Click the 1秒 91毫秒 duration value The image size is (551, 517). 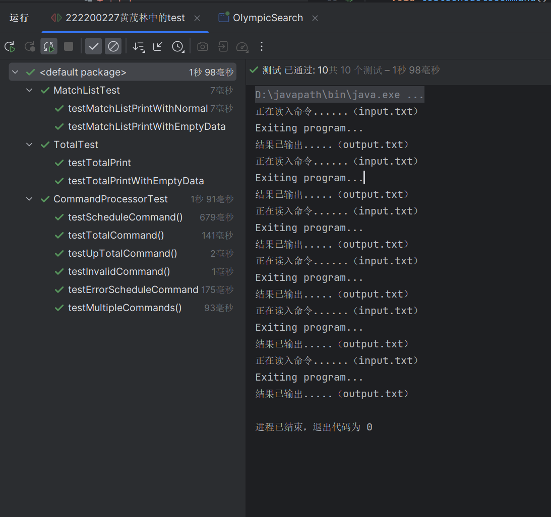pos(212,199)
